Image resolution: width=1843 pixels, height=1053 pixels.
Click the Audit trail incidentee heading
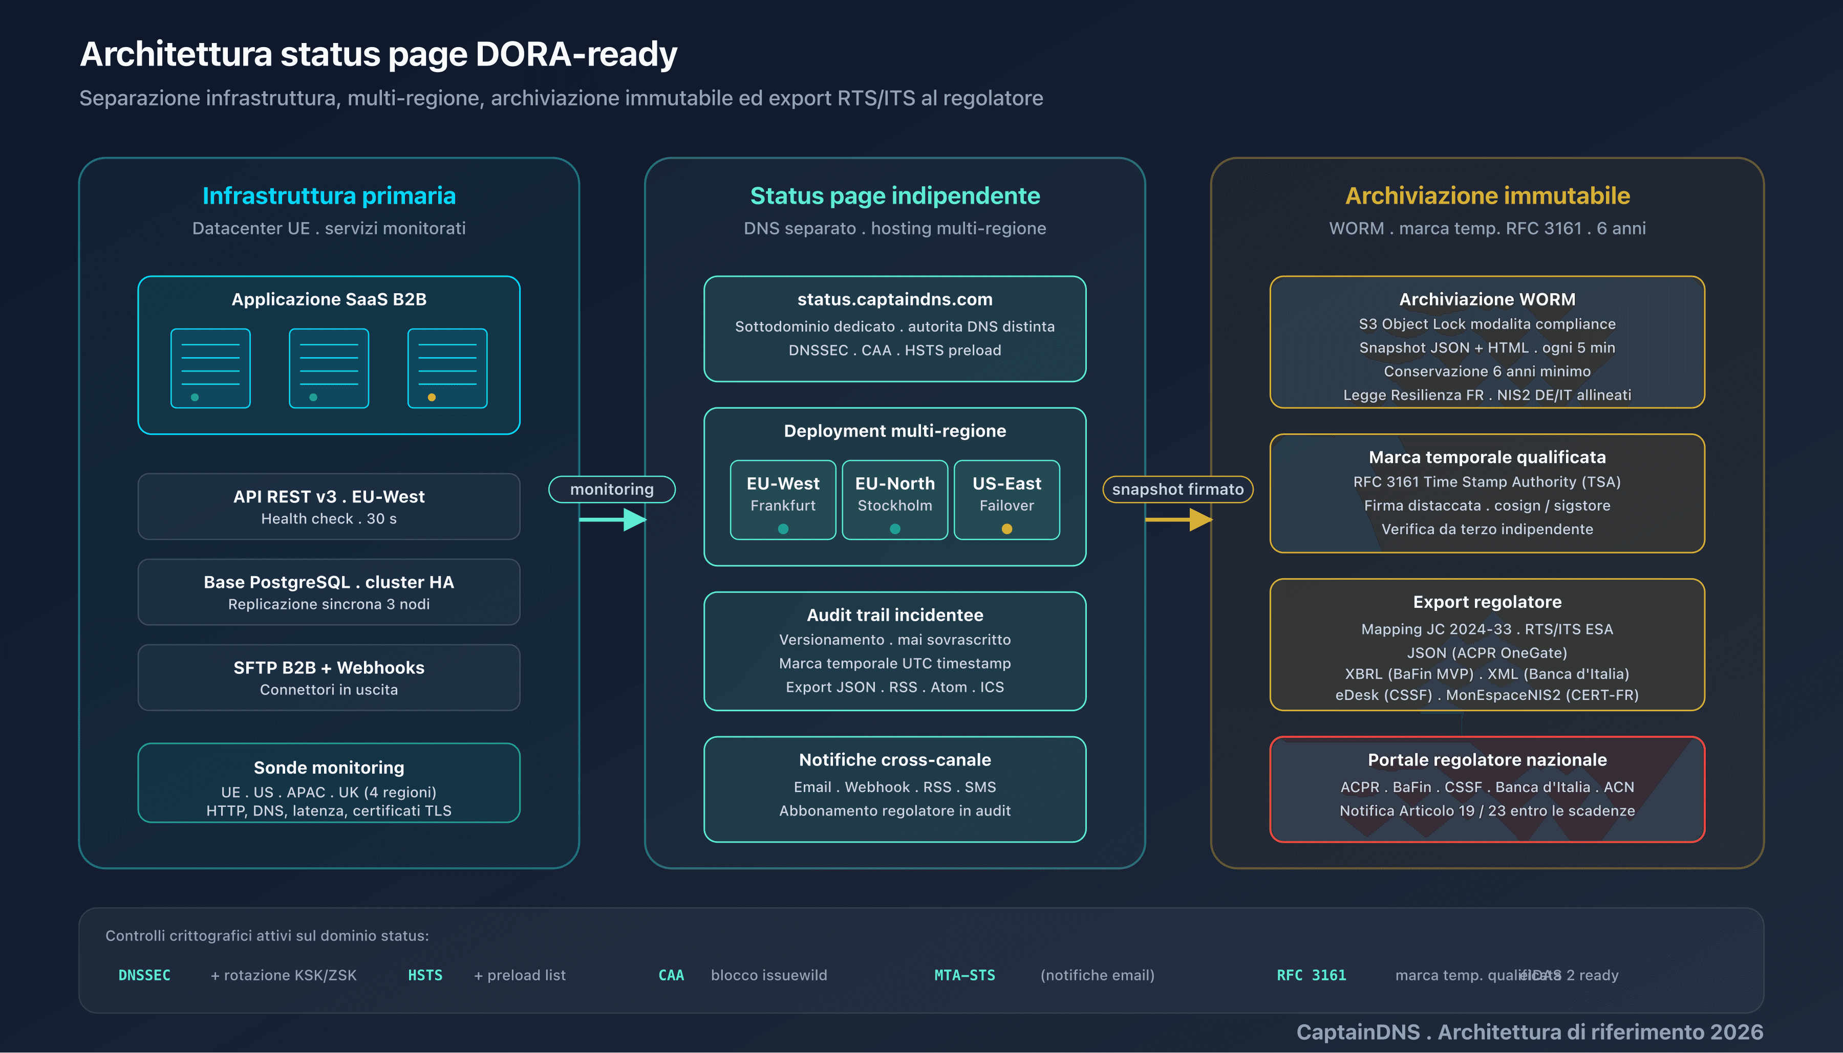coord(895,615)
